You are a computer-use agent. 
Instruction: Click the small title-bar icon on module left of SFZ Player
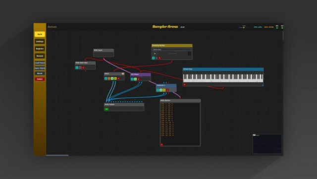click(123, 74)
